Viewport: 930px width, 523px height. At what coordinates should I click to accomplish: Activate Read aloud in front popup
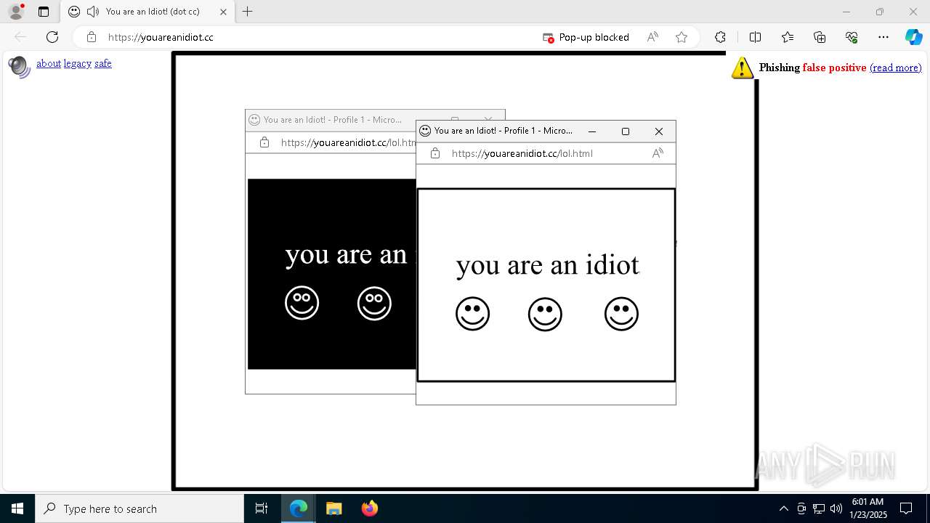click(x=658, y=153)
